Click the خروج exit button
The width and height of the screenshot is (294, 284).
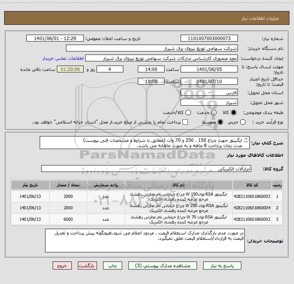coord(62,266)
